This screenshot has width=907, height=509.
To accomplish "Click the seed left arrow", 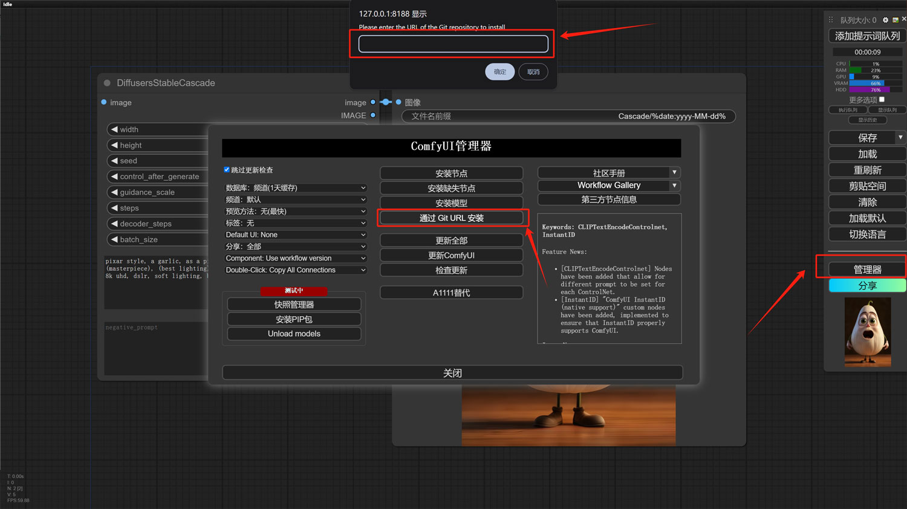I will click(114, 161).
